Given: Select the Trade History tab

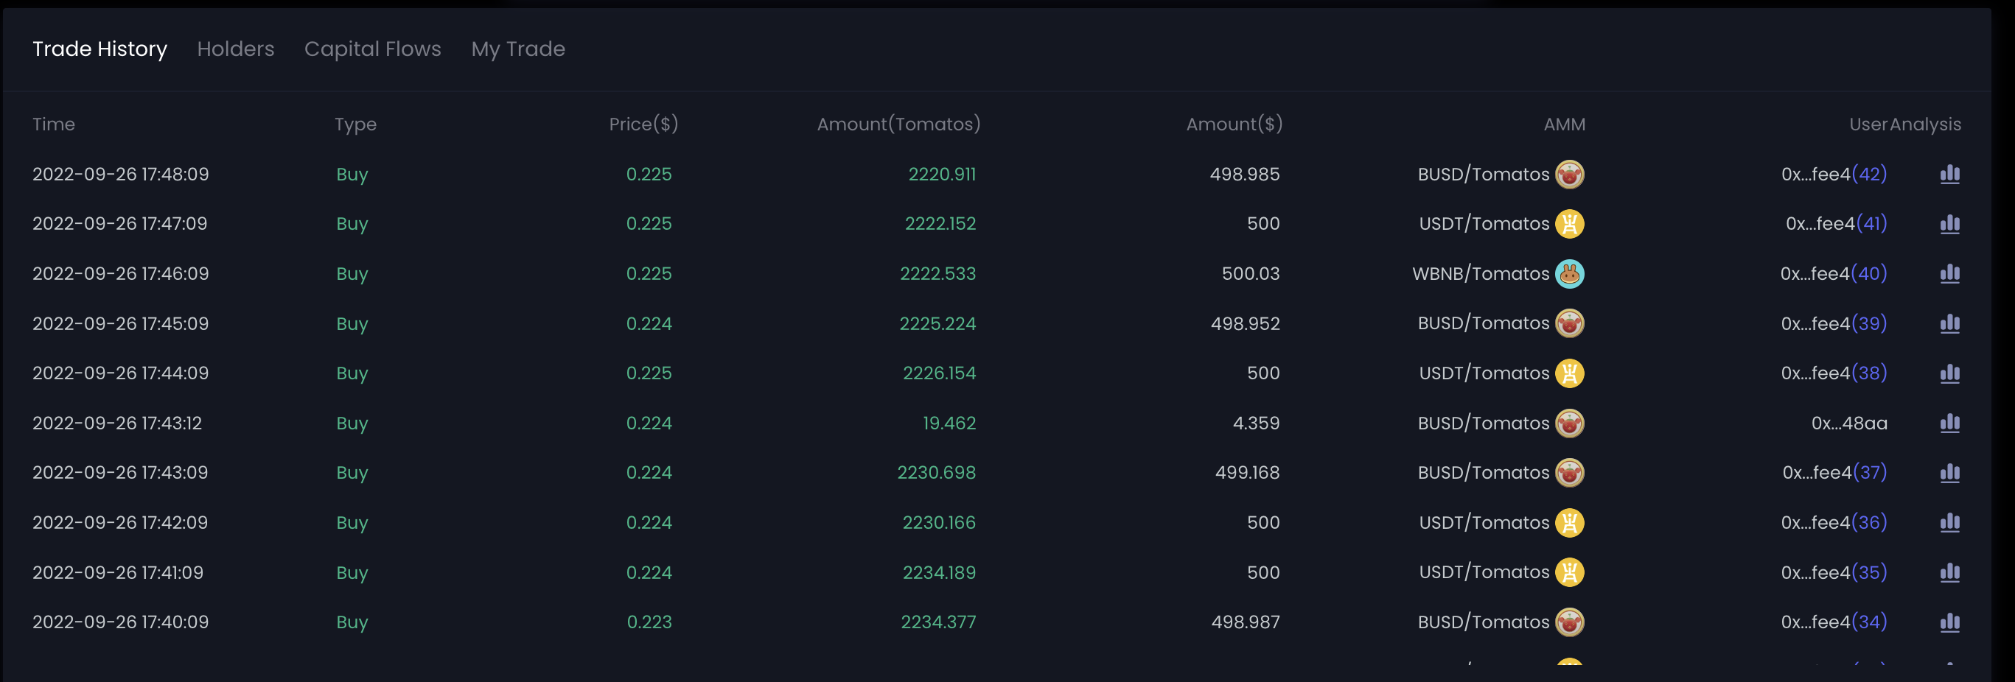Looking at the screenshot, I should pyautogui.click(x=99, y=49).
